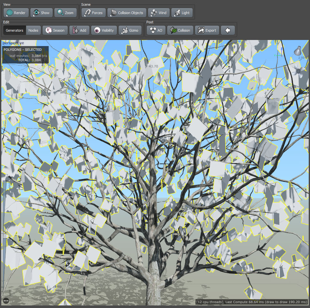Toggle the Wind fan button
The image size is (310, 308).
pyautogui.click(x=159, y=13)
